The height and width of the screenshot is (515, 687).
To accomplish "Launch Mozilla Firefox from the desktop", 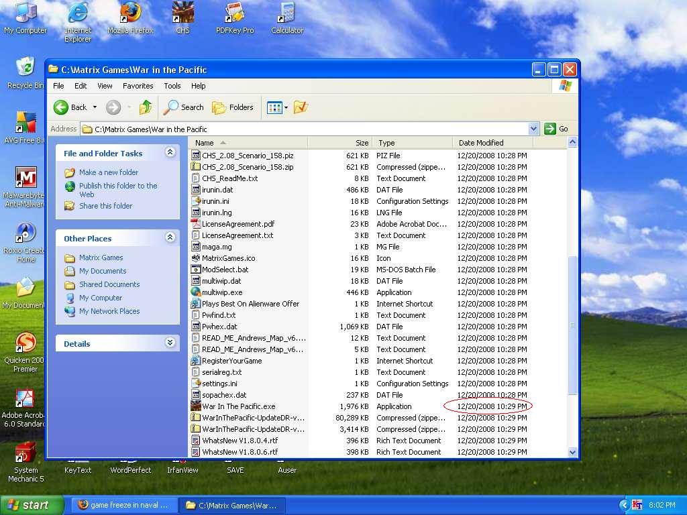I will (130, 15).
